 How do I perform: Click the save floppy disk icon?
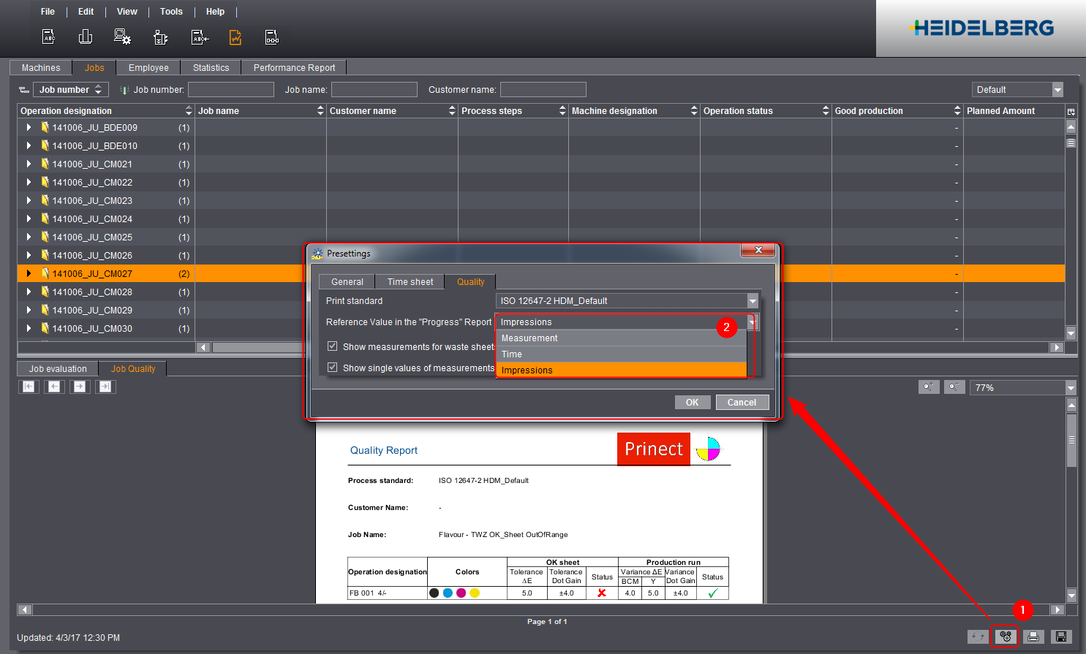(1061, 636)
